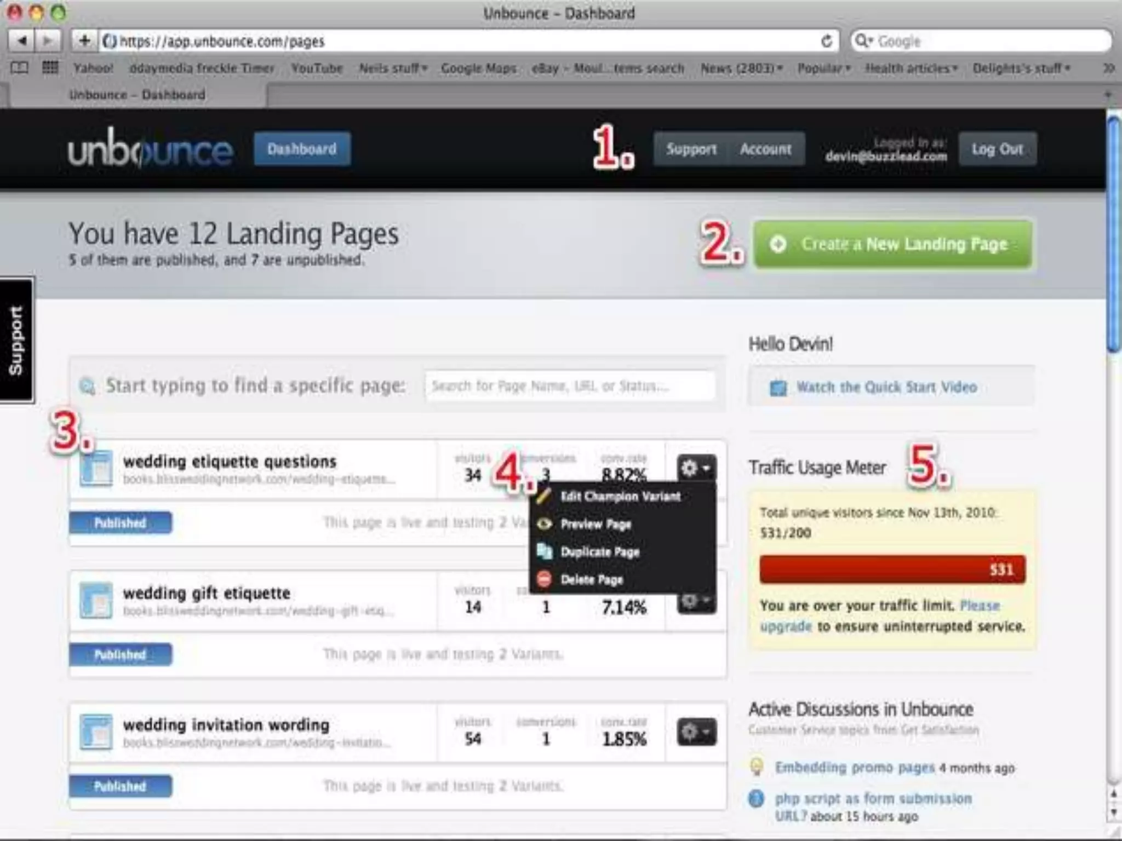Click the Quick Start Video icon
Image resolution: width=1122 pixels, height=841 pixels.
click(778, 388)
